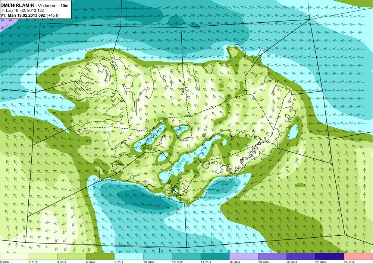Click the "10 m/s" legend label
Image resolution: width=373 pixels, height=264 pixels.
tap(149, 262)
